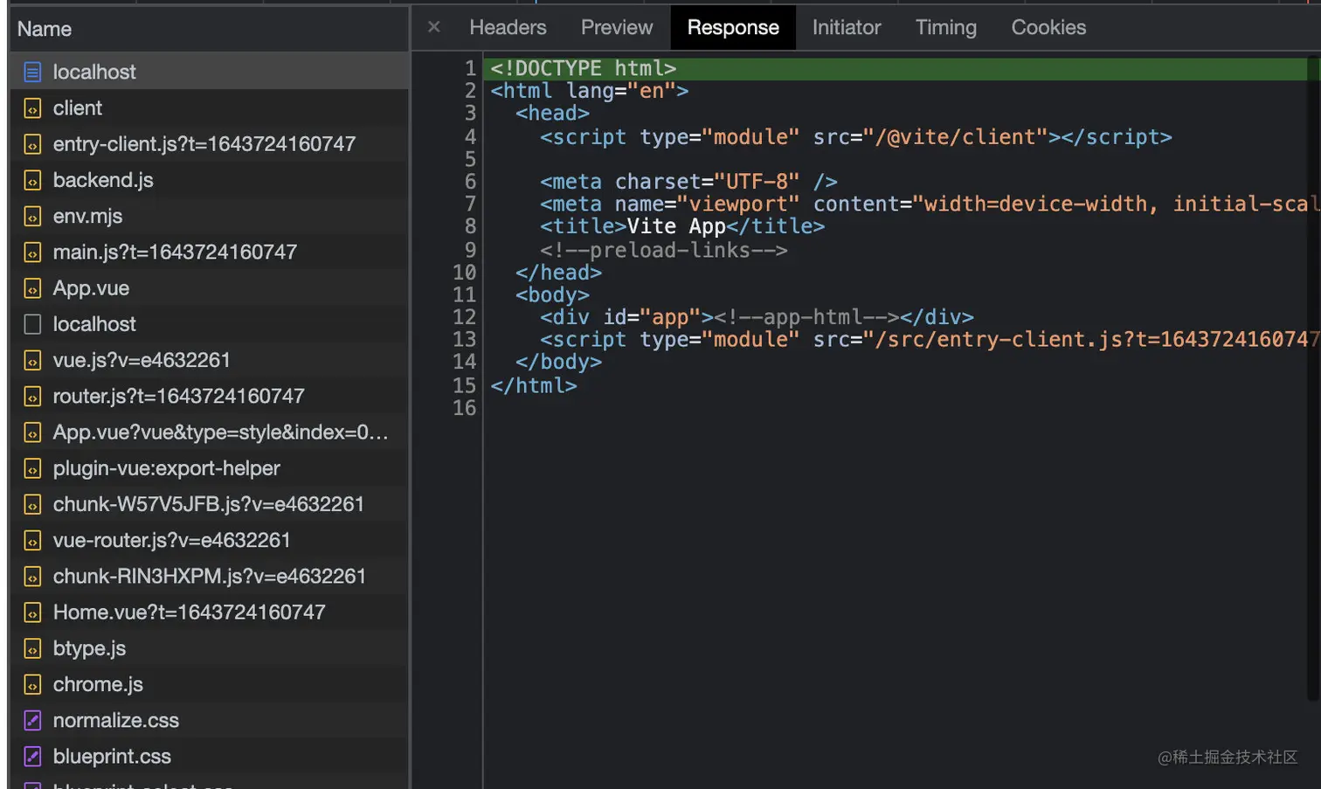Click the script icon beside chunk-W57V5JFB.js
Viewport: 1321px width, 789px height.
coord(32,504)
